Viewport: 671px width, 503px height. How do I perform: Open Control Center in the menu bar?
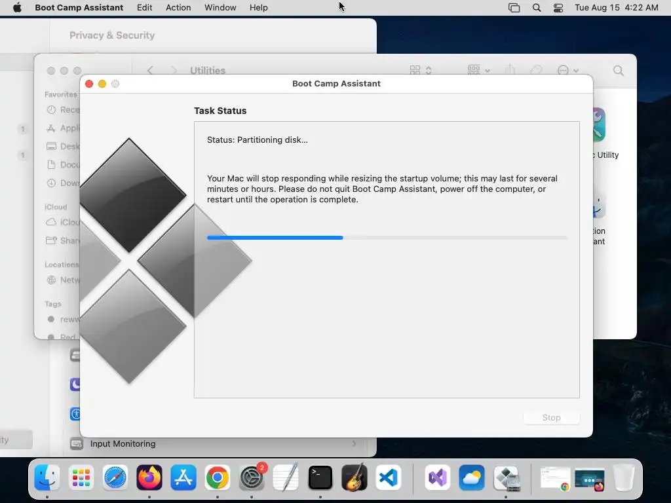558,8
